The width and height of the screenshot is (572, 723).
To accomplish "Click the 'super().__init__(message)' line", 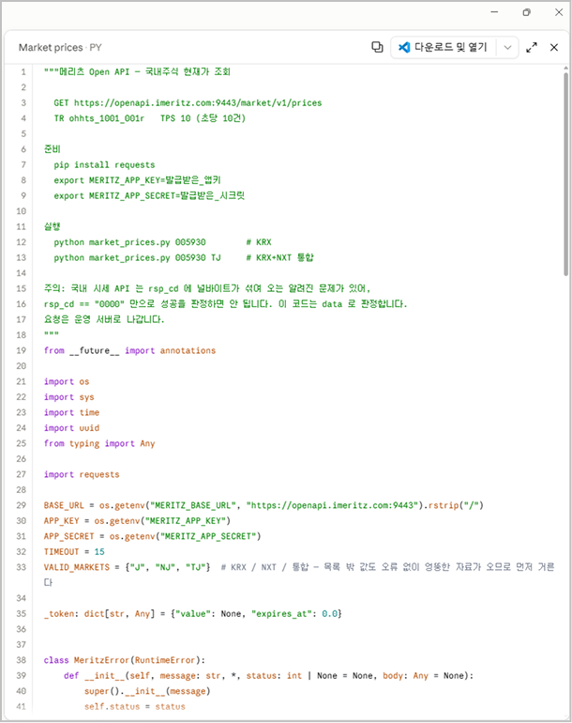I will click(x=147, y=691).
